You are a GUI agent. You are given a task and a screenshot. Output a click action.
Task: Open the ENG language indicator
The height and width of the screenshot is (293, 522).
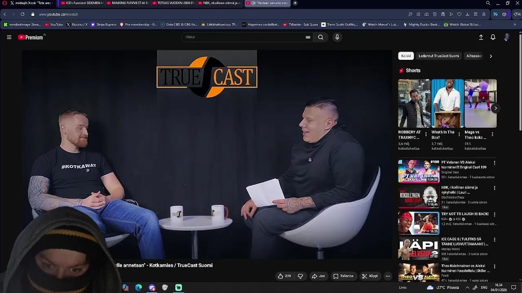tap(484, 287)
